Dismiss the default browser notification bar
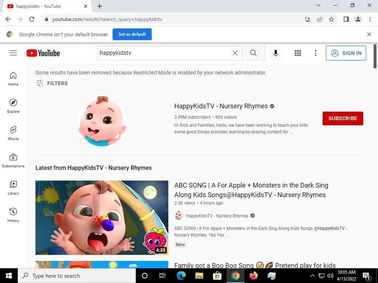 [x=369, y=34]
